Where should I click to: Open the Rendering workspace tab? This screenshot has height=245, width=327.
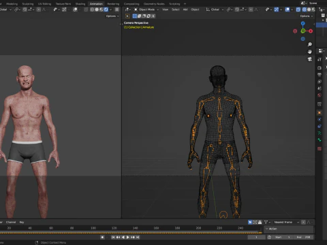coord(113,4)
